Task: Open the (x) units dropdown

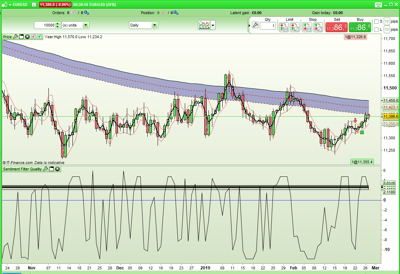Action: click(75, 25)
